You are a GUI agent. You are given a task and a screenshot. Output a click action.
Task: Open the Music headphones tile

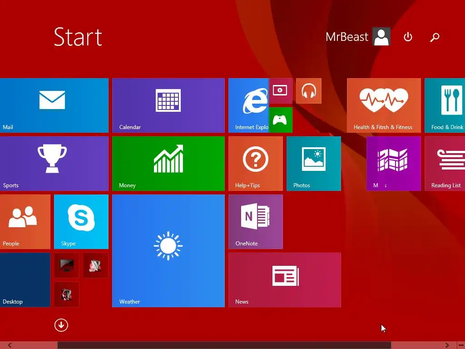tap(309, 91)
